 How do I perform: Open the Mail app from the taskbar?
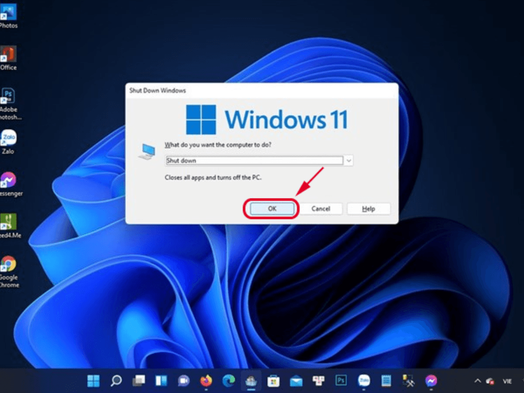[296, 381]
